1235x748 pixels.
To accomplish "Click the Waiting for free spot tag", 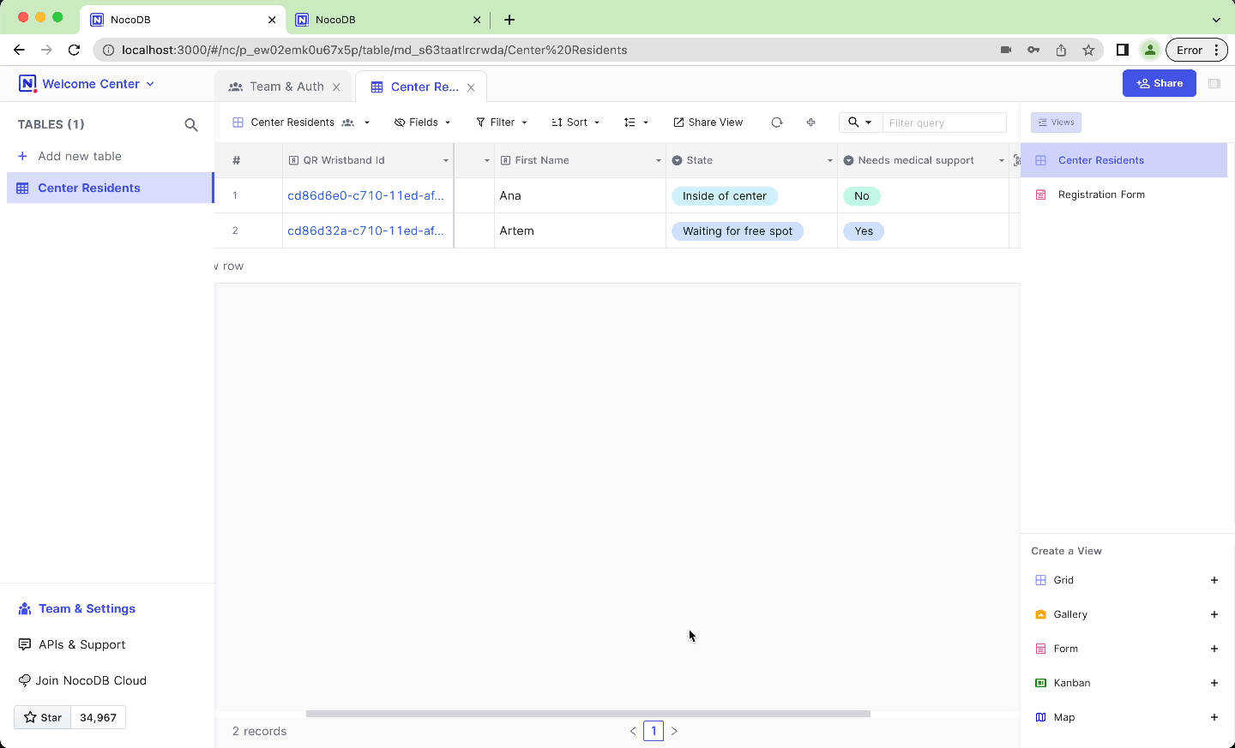I will pyautogui.click(x=738, y=231).
